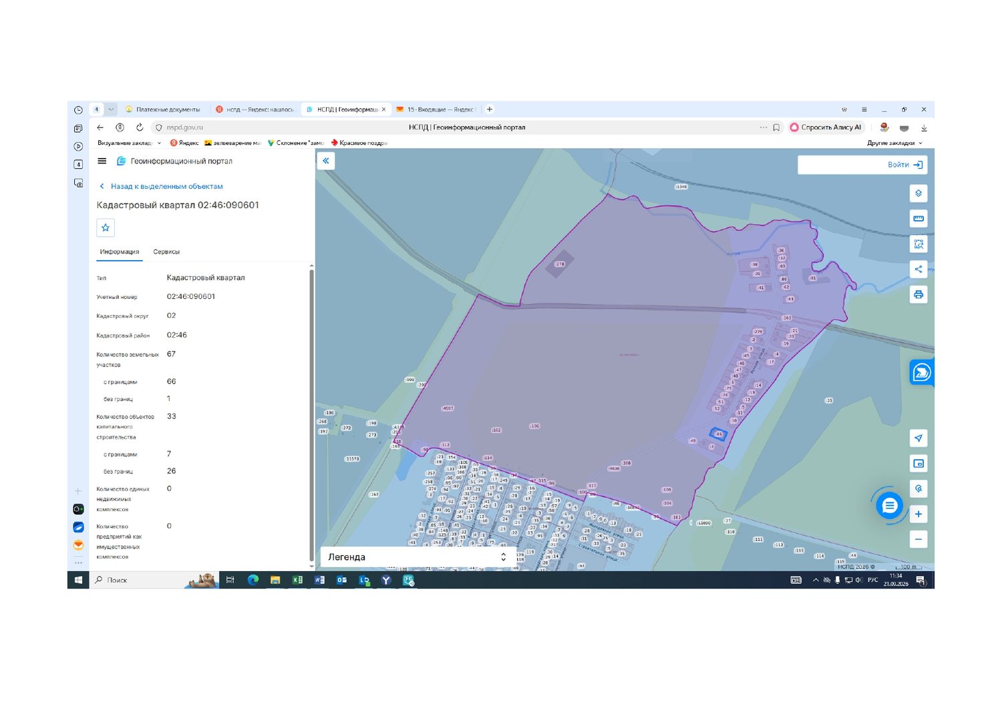Click the geolocation arrow icon on map
The image size is (1002, 708).
pyautogui.click(x=918, y=438)
